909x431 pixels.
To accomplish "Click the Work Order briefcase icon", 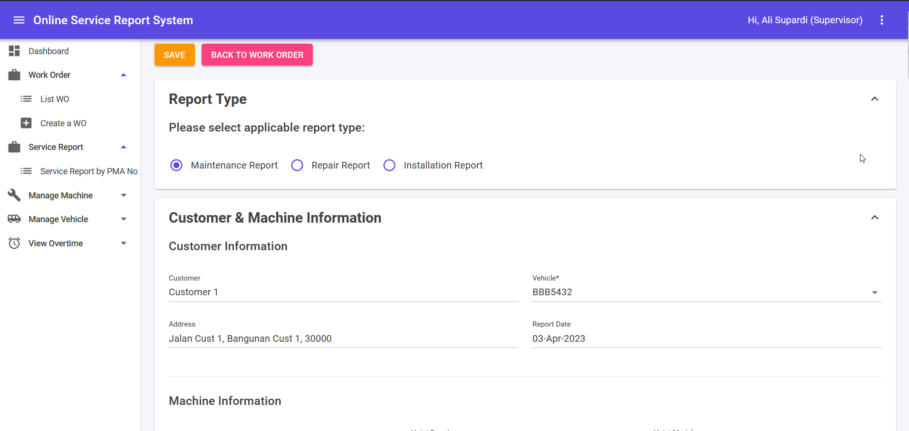I will (14, 75).
